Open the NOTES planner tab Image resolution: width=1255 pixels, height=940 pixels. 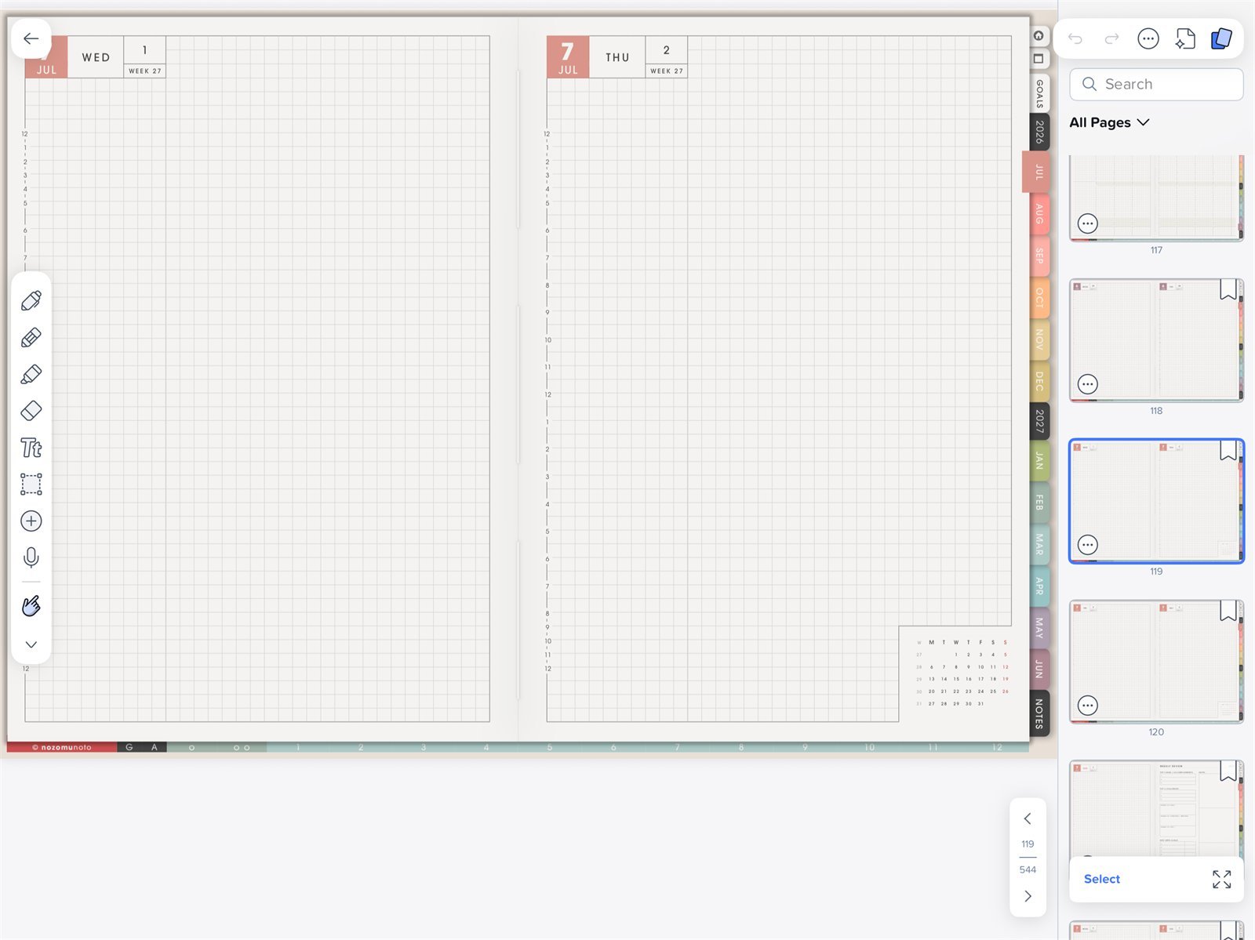point(1039,713)
